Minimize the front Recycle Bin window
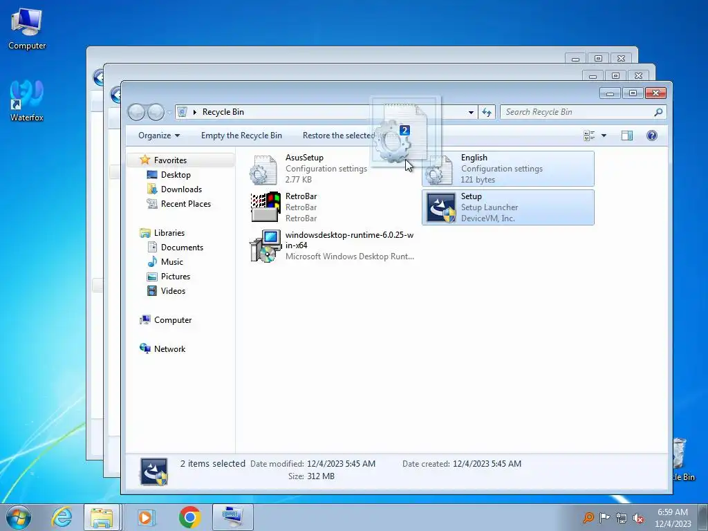 (x=610, y=93)
